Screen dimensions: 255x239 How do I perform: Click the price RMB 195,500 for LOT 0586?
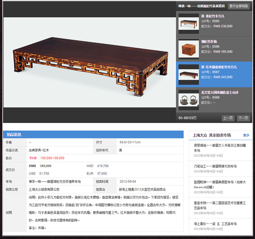(223, 51)
